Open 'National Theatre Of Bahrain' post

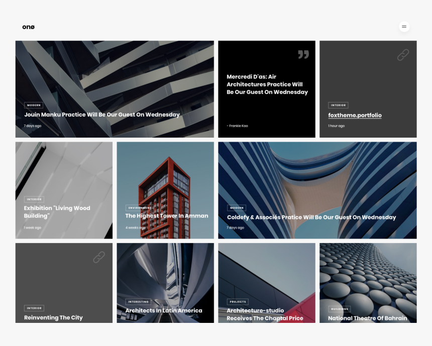pyautogui.click(x=368, y=318)
